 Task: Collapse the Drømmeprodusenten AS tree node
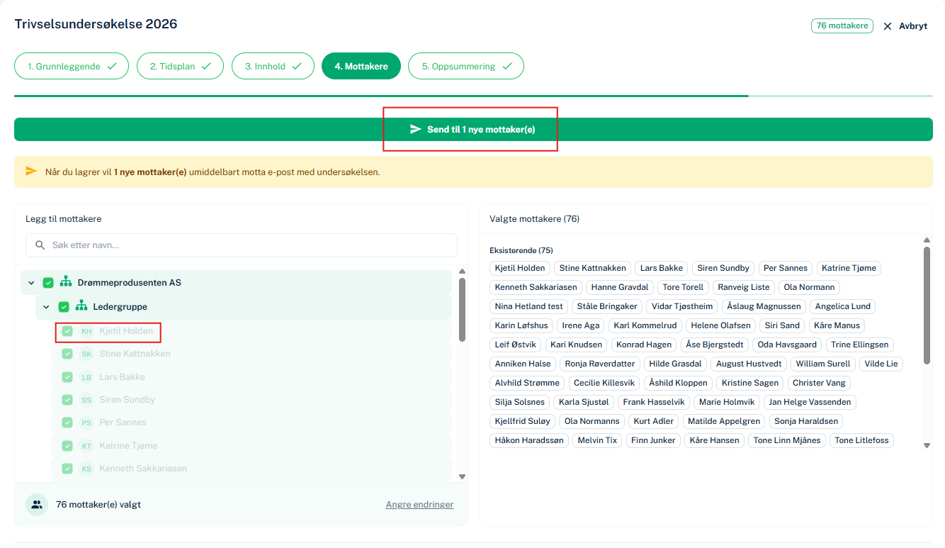tap(31, 283)
